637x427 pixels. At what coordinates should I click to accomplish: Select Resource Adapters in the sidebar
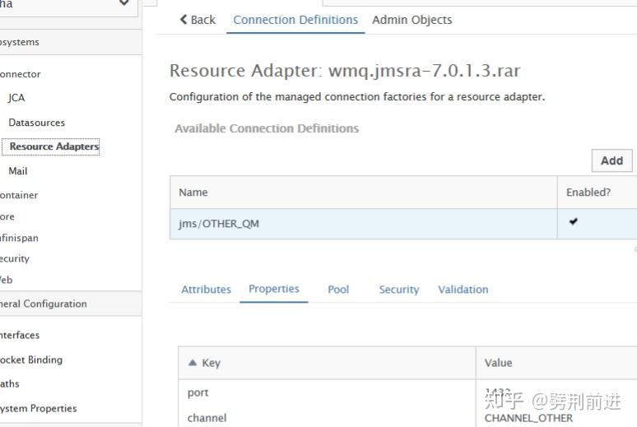(x=53, y=146)
